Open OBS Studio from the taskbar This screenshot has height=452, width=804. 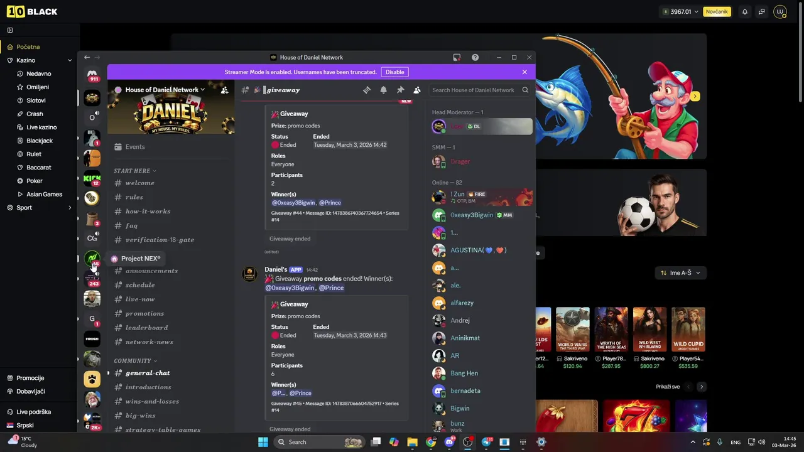(467, 442)
